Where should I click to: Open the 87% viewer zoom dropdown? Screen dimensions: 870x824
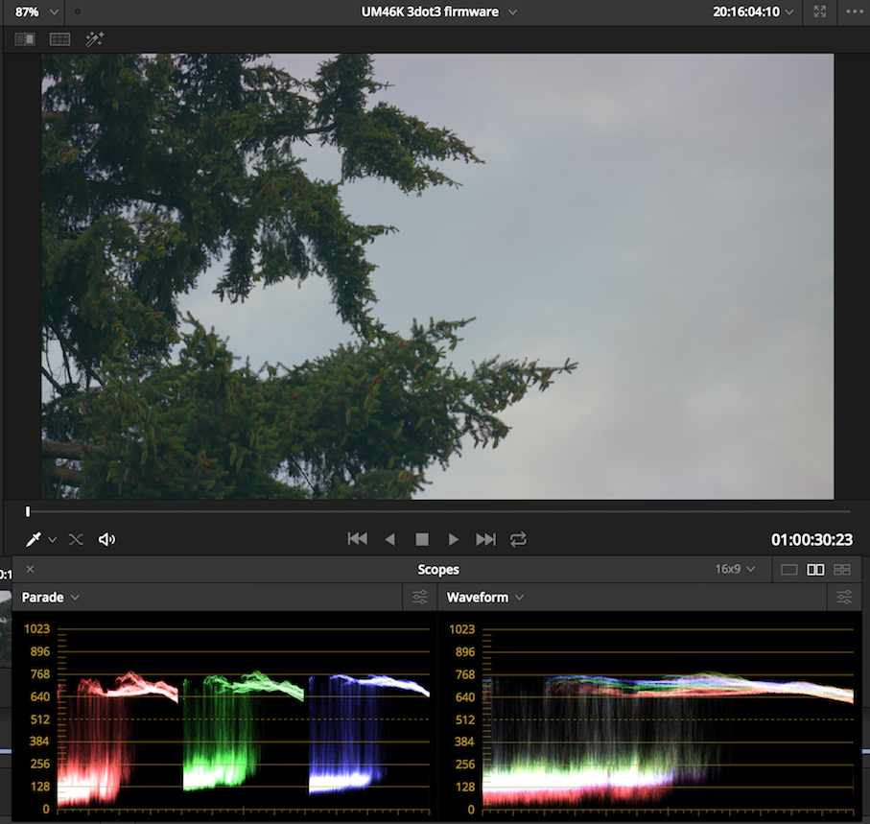[x=35, y=12]
